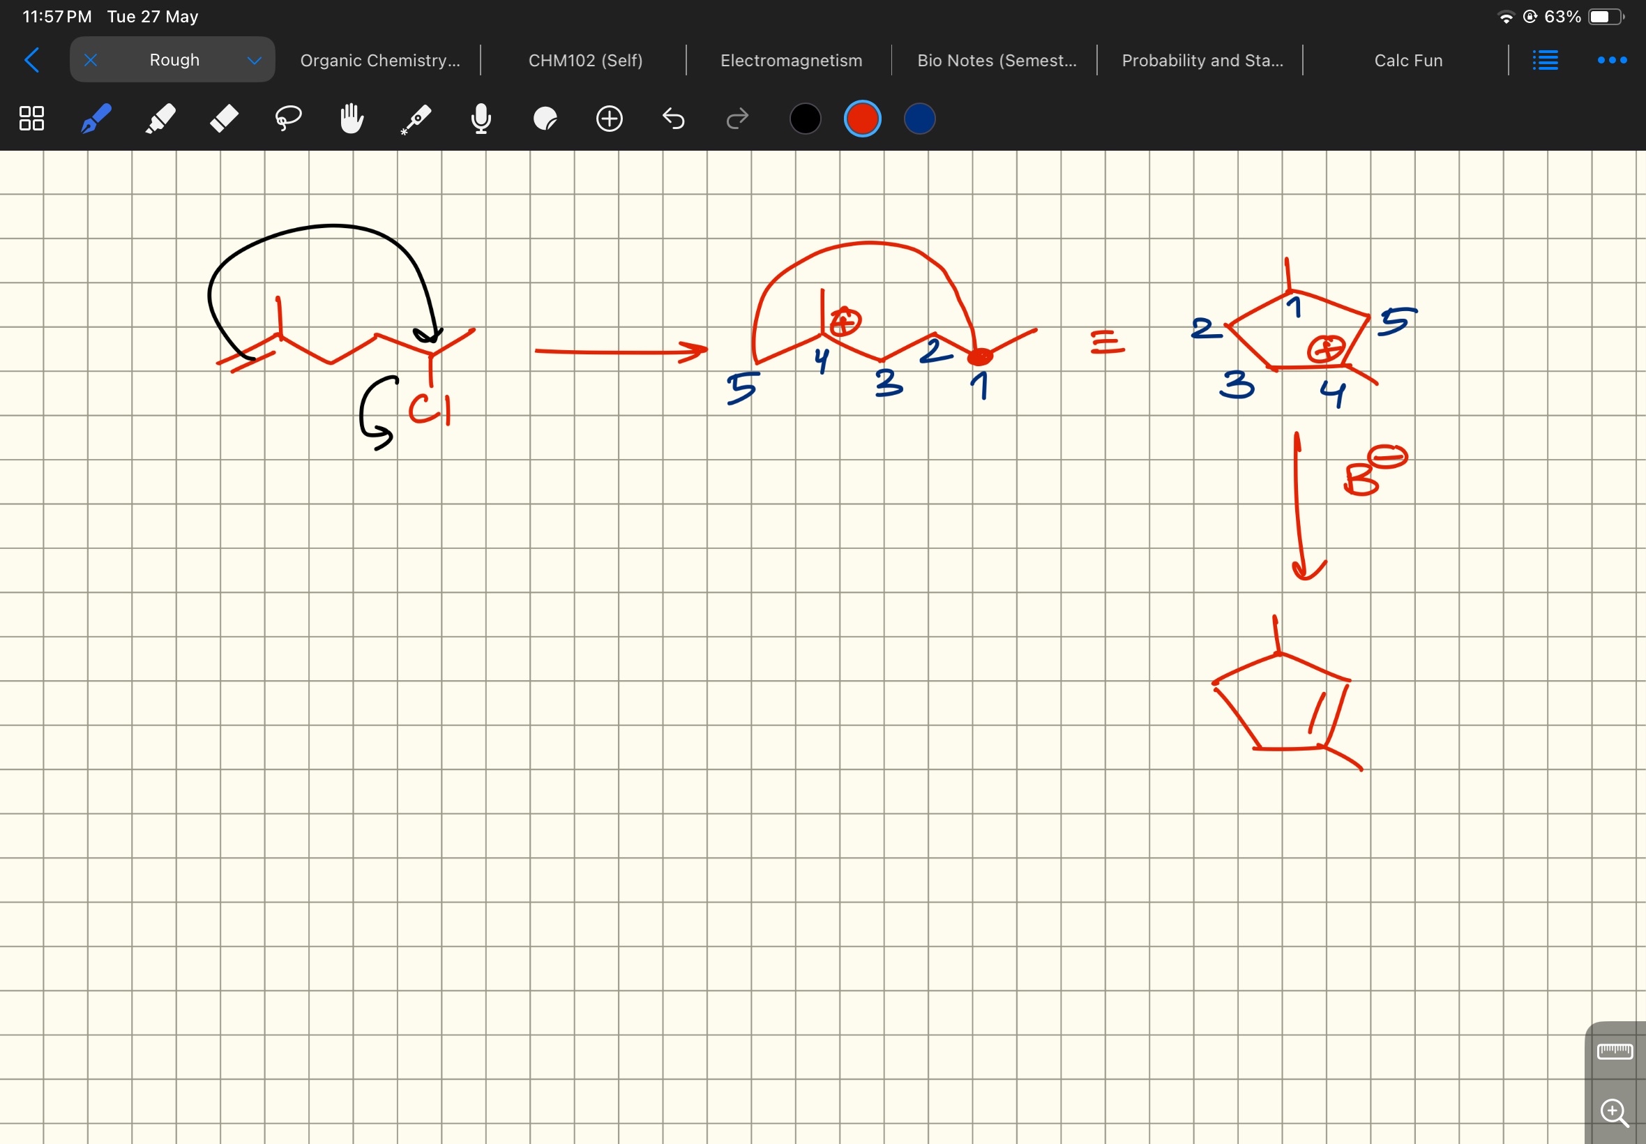Tap the add (plus) insert button

point(610,119)
